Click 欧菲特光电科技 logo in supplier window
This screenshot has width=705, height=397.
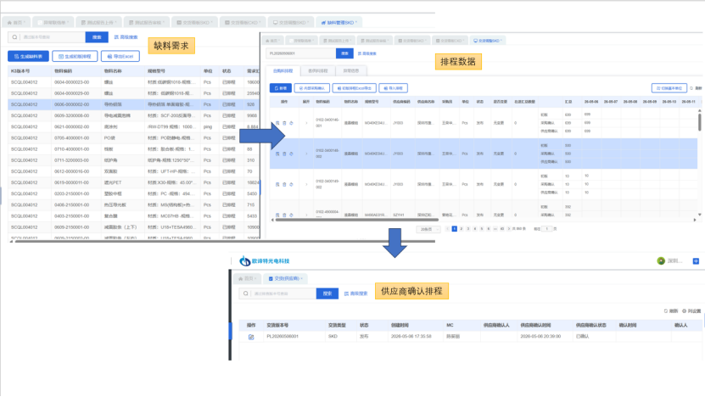point(265,260)
